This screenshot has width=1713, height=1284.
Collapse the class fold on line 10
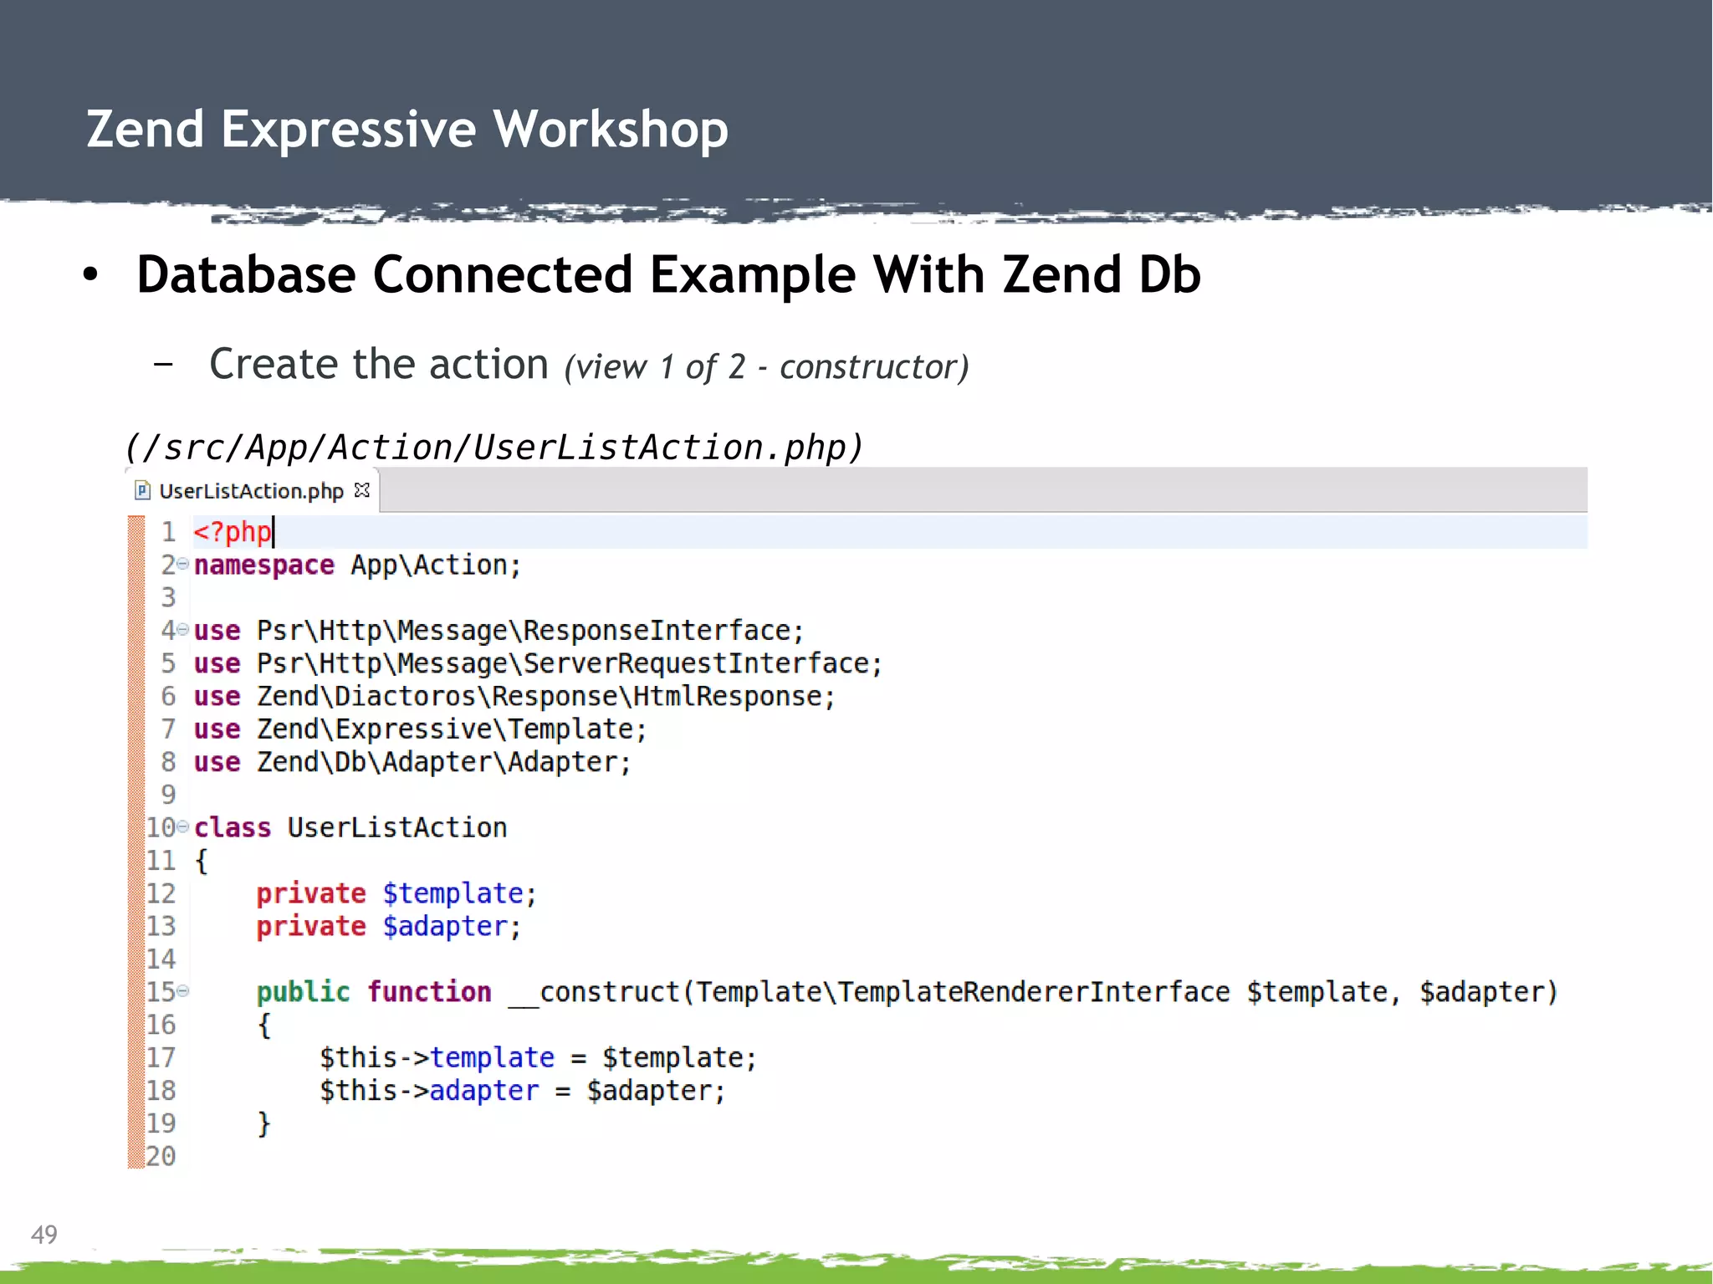(182, 826)
